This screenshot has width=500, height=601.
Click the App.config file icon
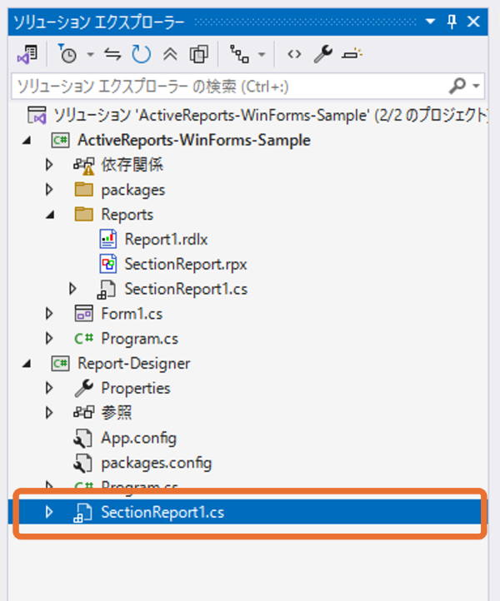82,438
